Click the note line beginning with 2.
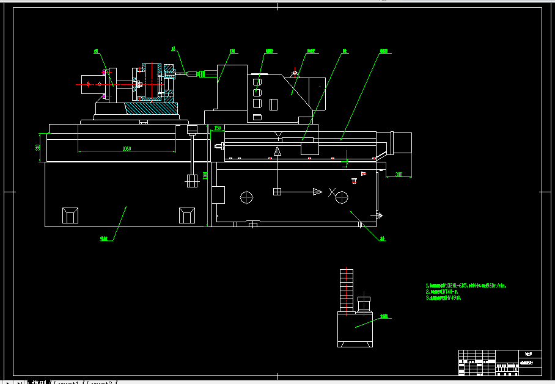The height and width of the screenshot is (384, 555). 442,292
